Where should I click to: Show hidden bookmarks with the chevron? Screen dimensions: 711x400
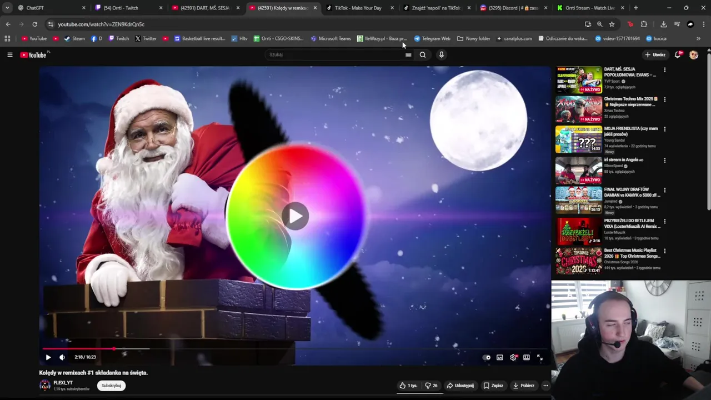click(x=698, y=38)
